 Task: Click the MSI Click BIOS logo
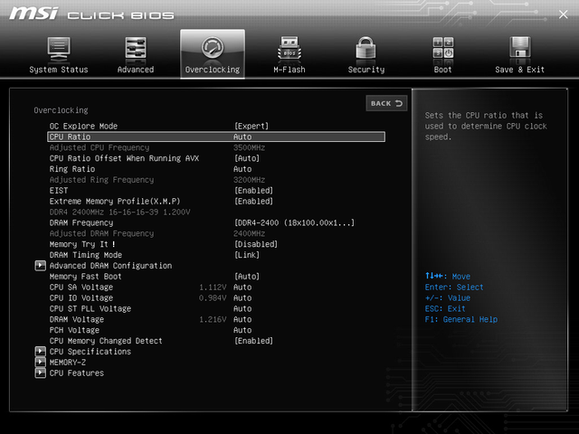point(91,14)
